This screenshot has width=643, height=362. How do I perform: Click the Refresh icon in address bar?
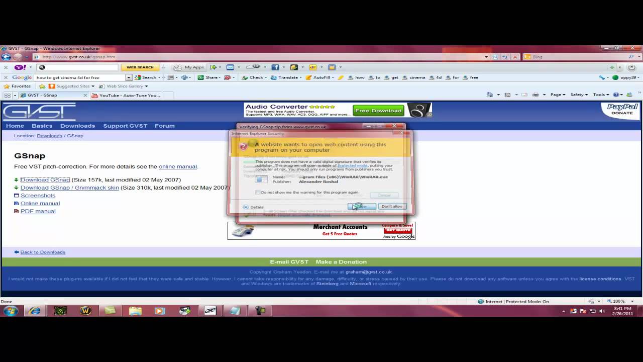[x=505, y=57]
